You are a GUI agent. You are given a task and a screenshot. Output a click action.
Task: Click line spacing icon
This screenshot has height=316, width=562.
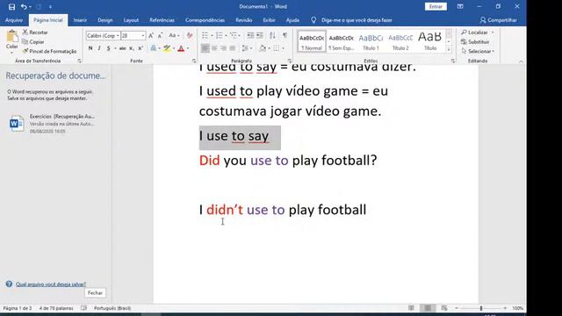tap(245, 48)
